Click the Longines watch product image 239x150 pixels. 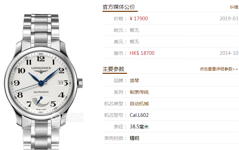pos(43,82)
